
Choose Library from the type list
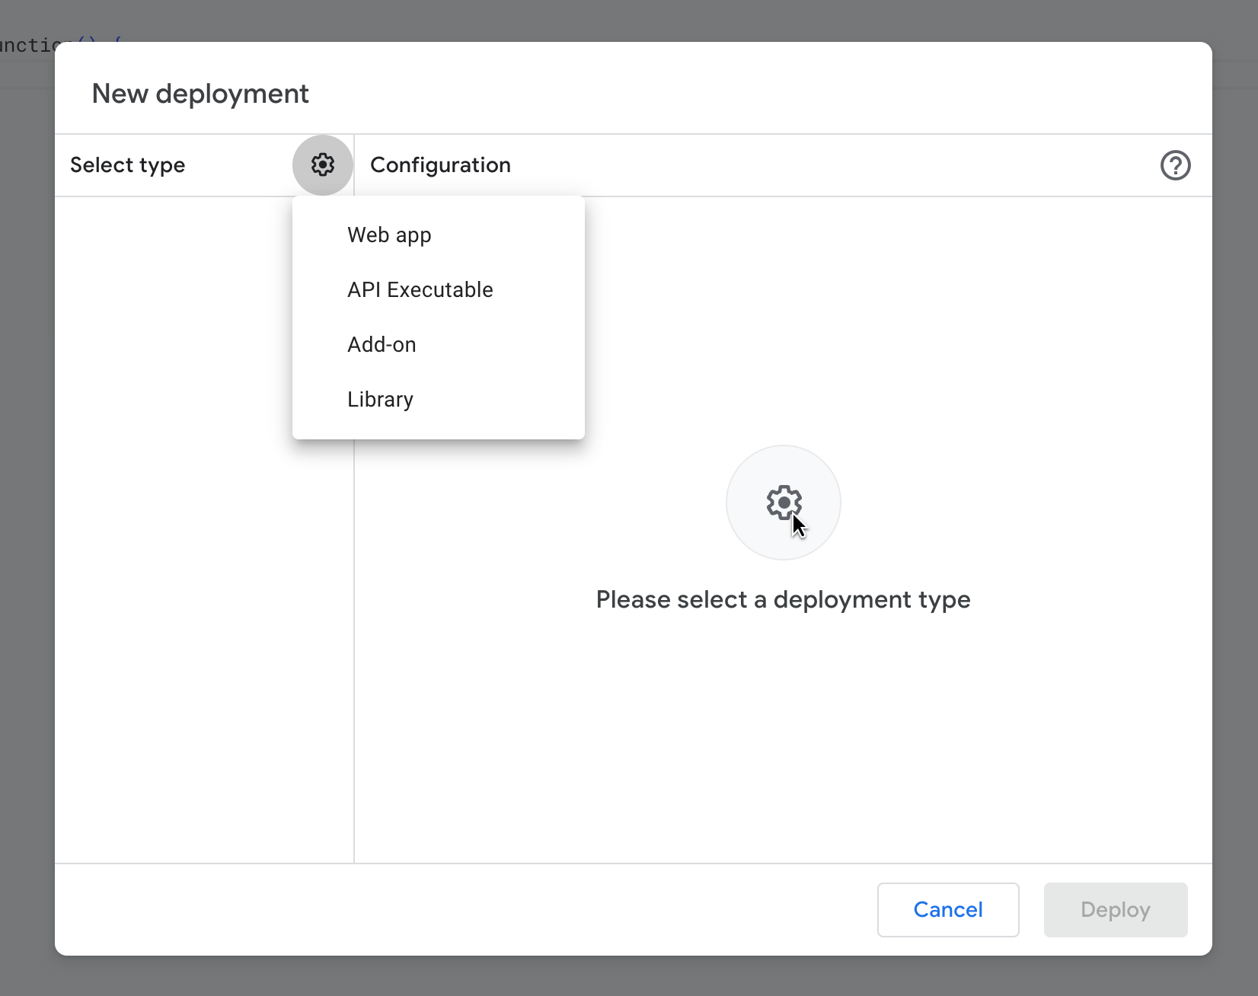pos(379,399)
